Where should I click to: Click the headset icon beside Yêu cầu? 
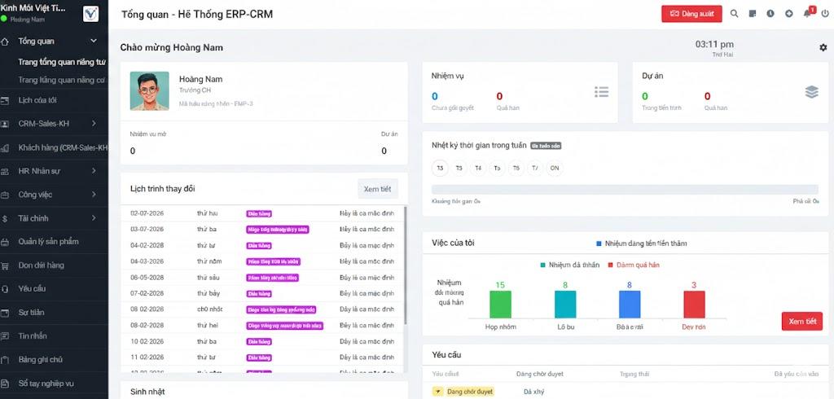pos(5,289)
